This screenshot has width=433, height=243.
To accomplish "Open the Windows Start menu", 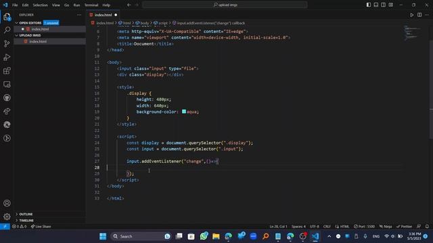I will coord(103,236).
